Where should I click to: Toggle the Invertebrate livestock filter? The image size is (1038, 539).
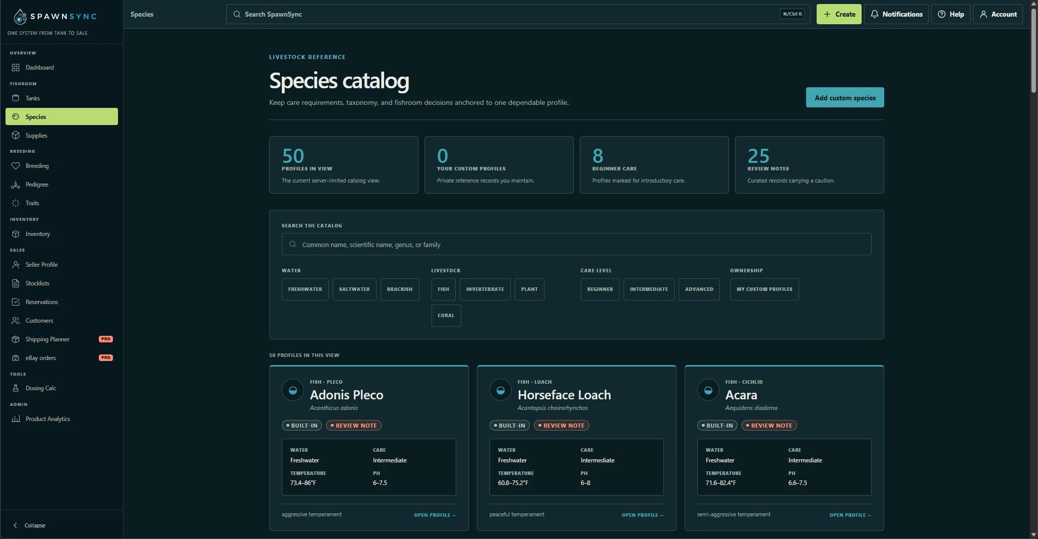click(485, 289)
